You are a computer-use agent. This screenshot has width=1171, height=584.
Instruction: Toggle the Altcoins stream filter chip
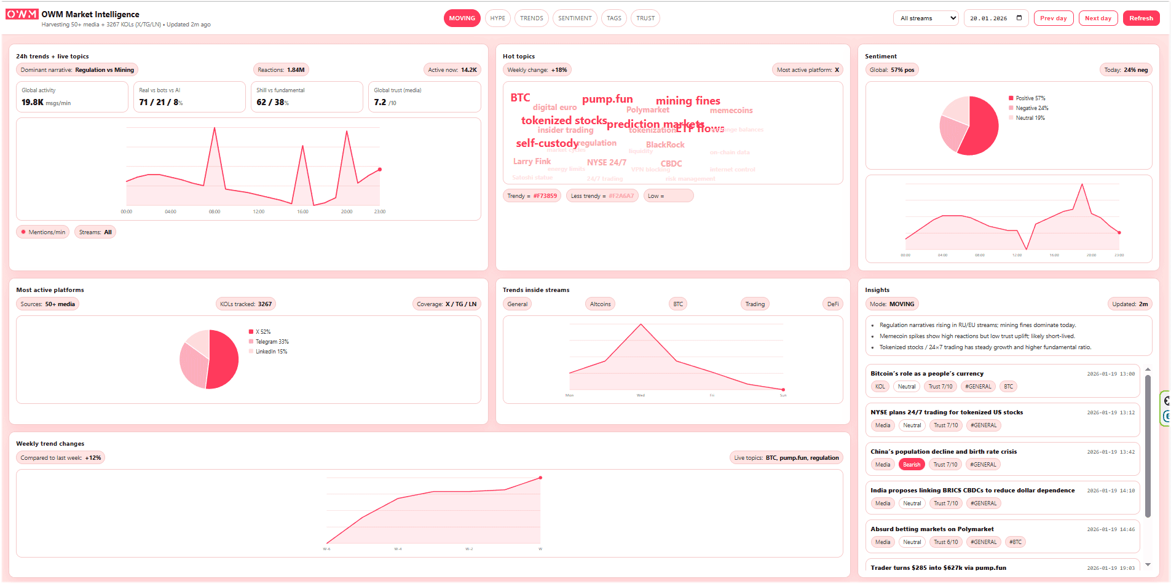click(600, 304)
